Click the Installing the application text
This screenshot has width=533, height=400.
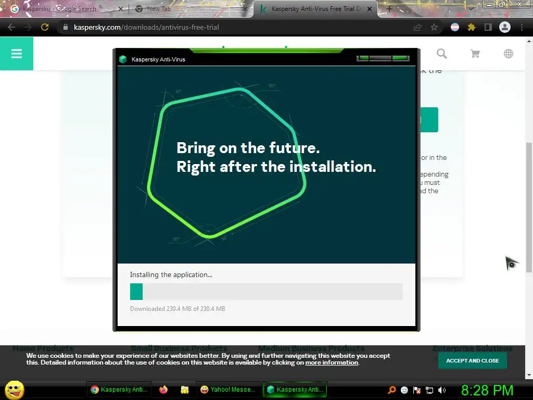click(171, 274)
